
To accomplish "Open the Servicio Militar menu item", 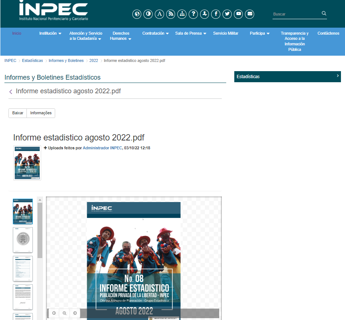I will click(x=225, y=33).
